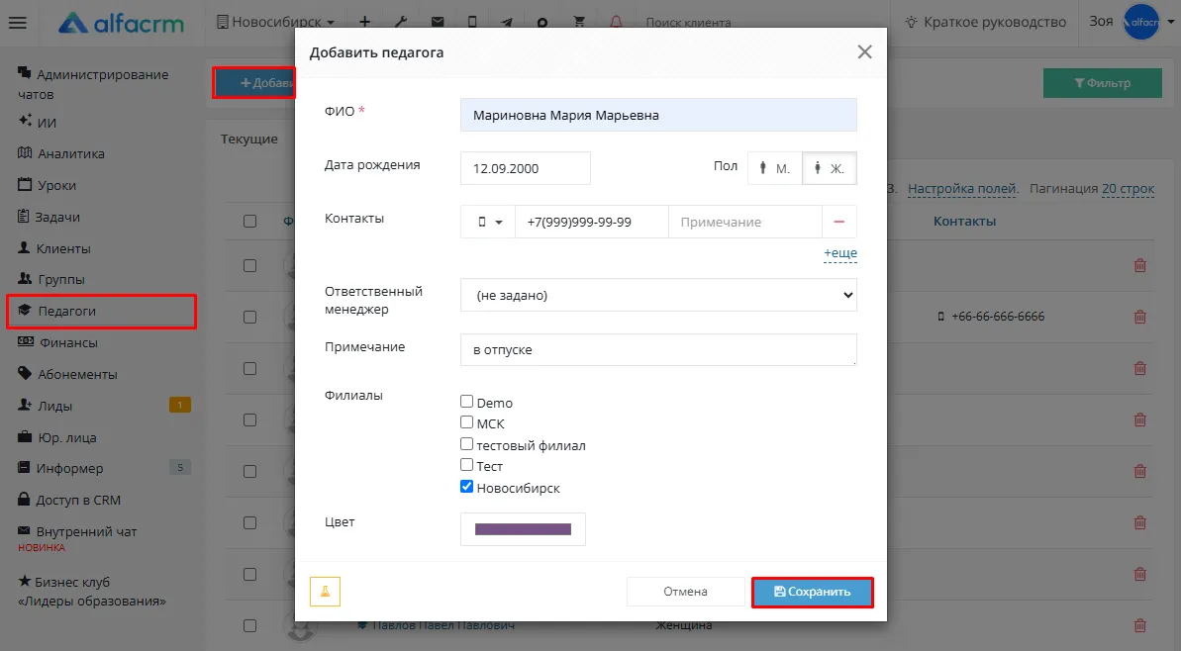
Task: Open the Аналитика sidebar section
Action: [61, 153]
